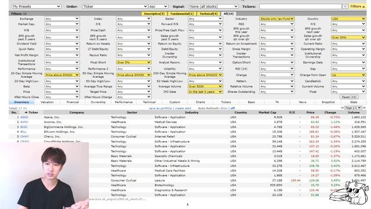Open the Charts view tab

click(x=200, y=102)
